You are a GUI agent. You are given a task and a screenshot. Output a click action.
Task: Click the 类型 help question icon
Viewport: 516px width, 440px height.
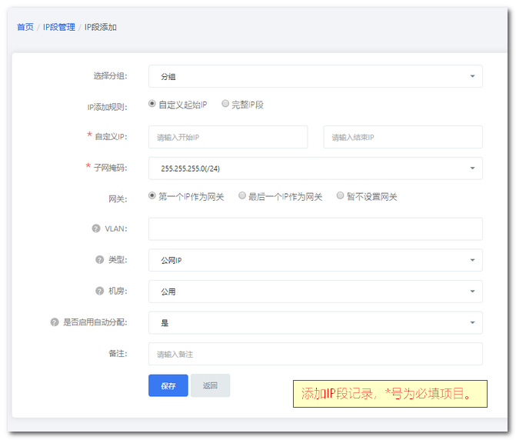pos(99,260)
